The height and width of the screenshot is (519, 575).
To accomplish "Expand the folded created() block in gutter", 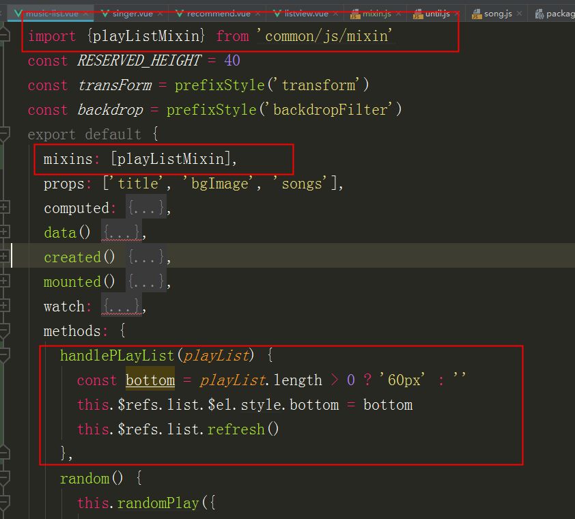I will click(4, 256).
